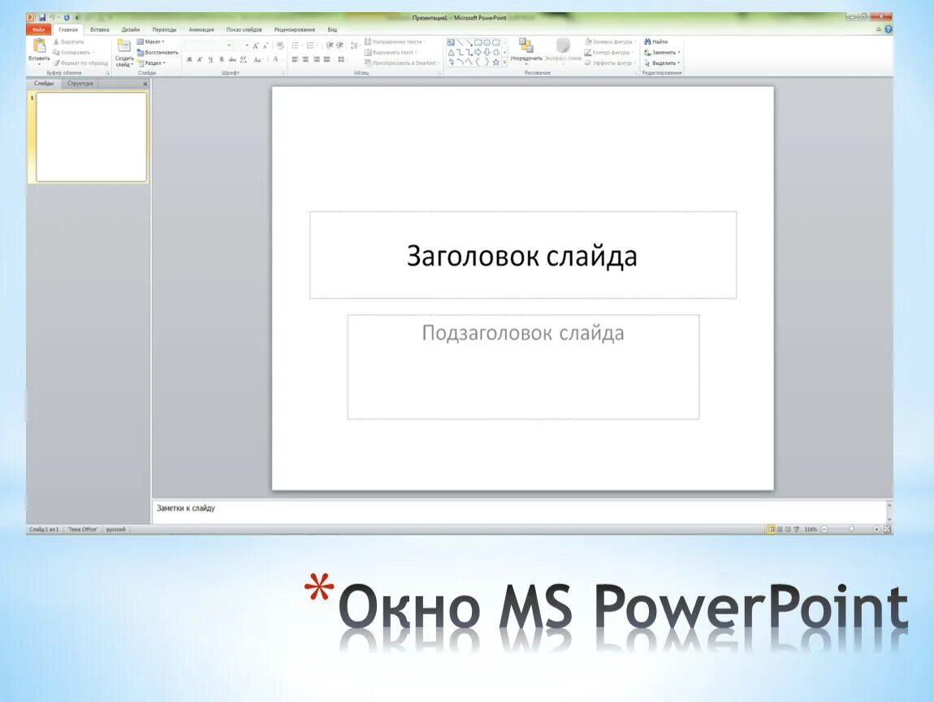Click the blue help question mark icon

pyautogui.click(x=889, y=29)
